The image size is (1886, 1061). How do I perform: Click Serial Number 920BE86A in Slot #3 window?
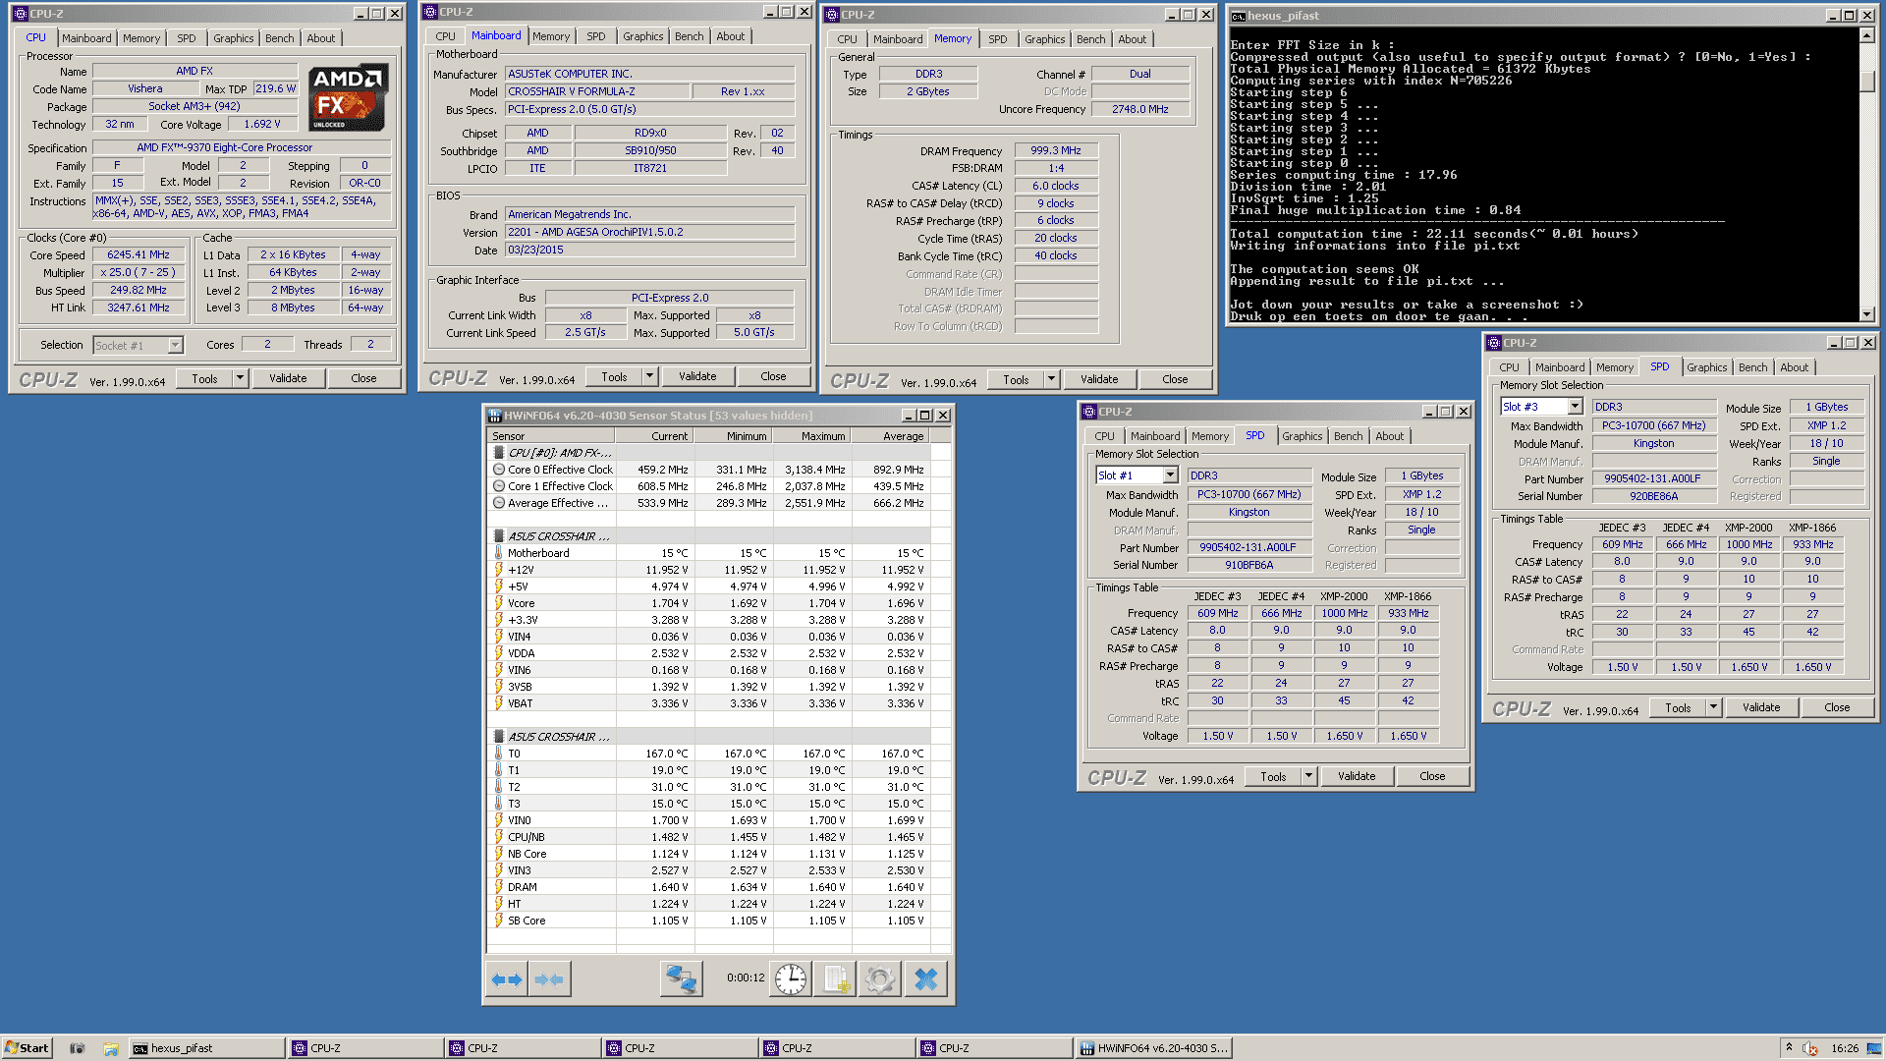pyautogui.click(x=1653, y=496)
